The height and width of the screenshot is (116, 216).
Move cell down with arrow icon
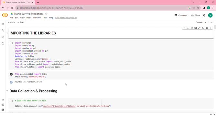tap(188, 28)
